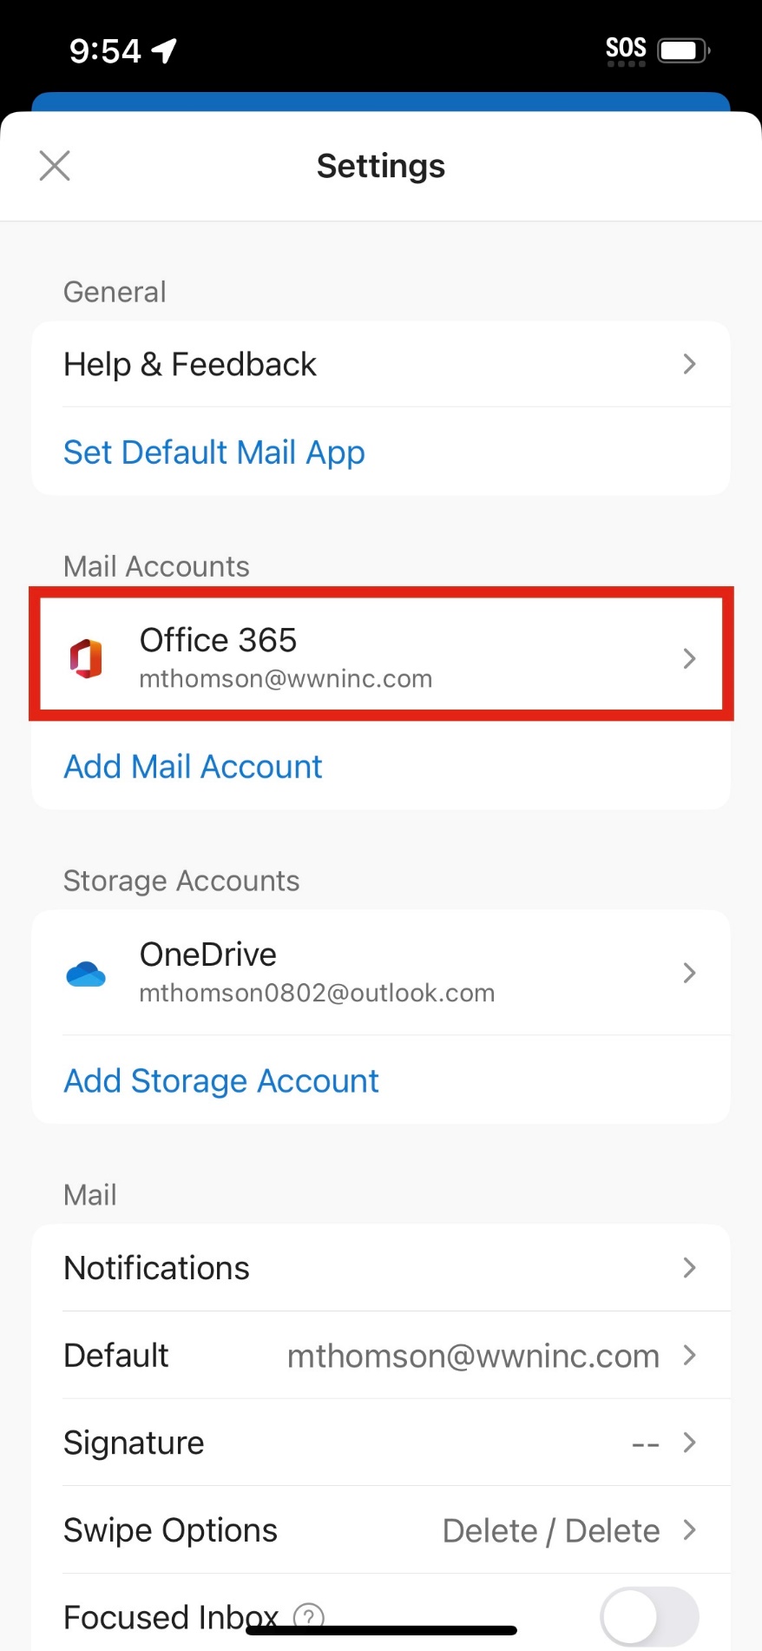Tap the Signature value dashes

[x=646, y=1444]
